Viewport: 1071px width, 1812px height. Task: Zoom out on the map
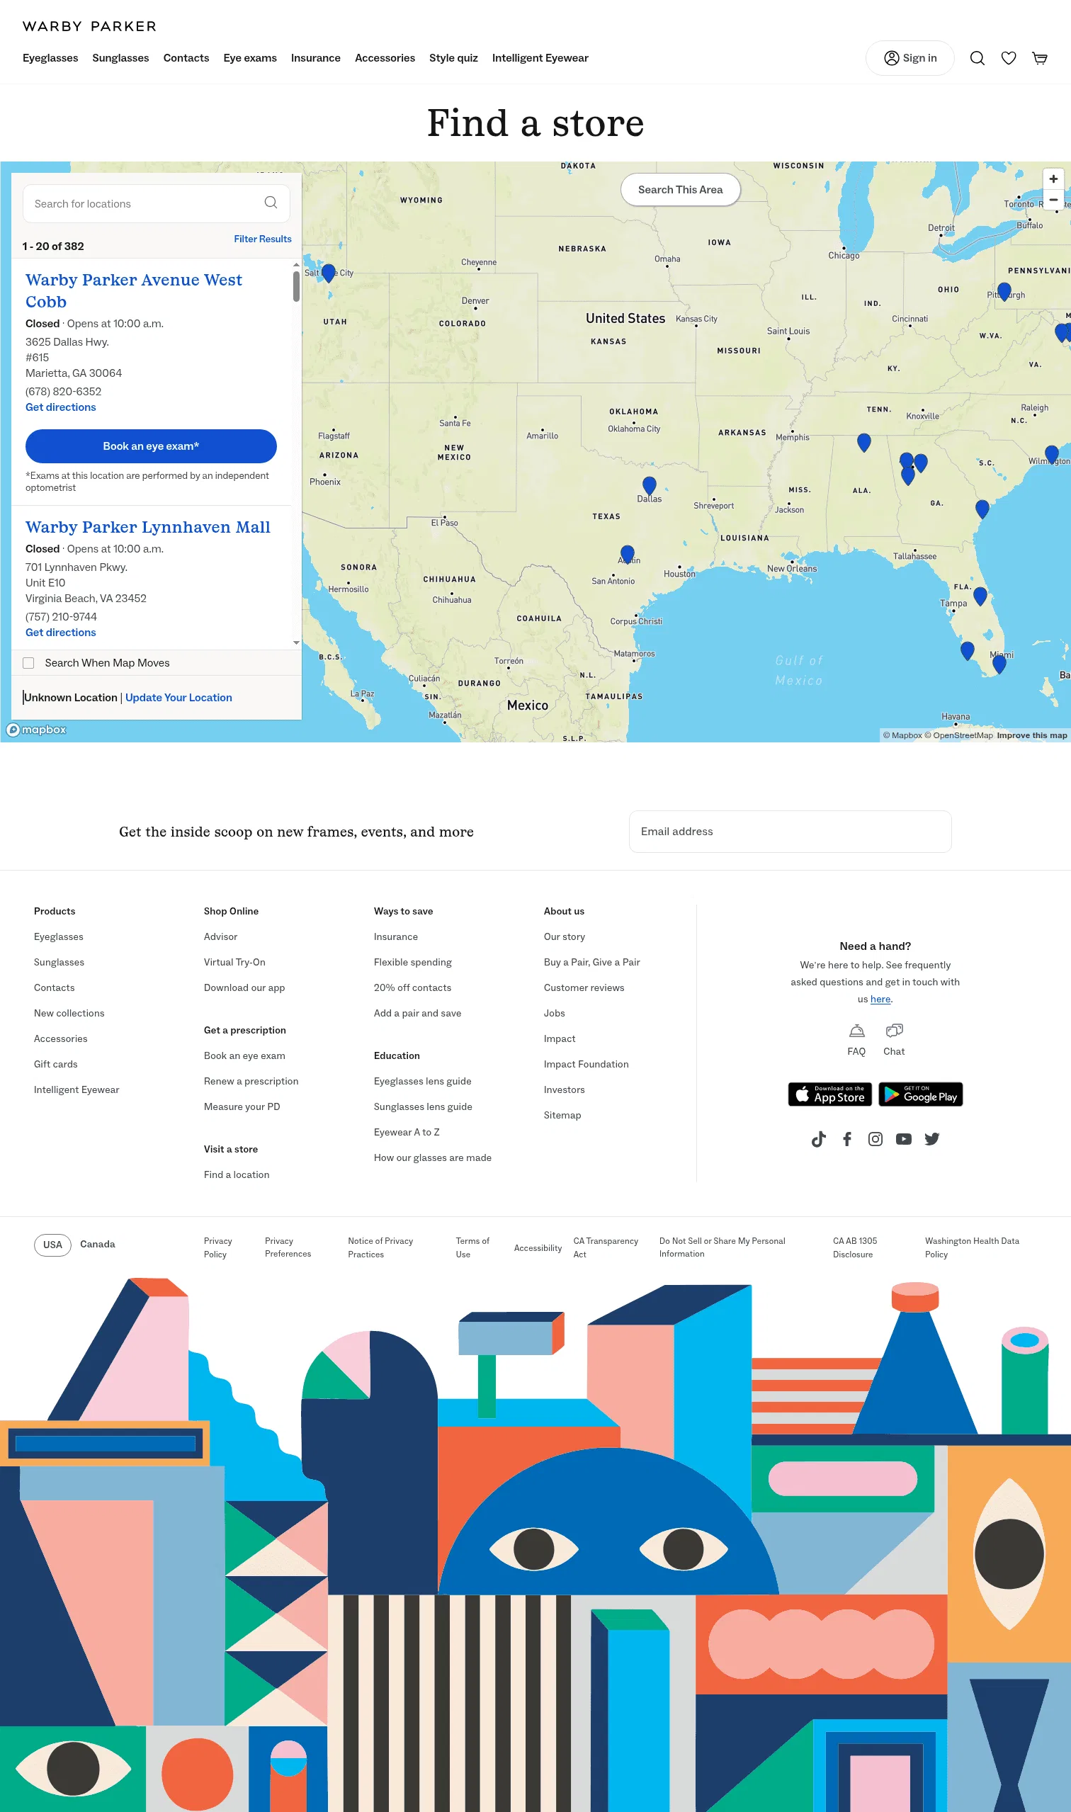coord(1053,200)
